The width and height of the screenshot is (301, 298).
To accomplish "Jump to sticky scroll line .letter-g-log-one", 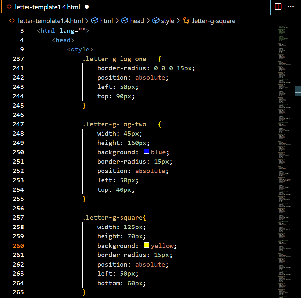I will (114, 59).
